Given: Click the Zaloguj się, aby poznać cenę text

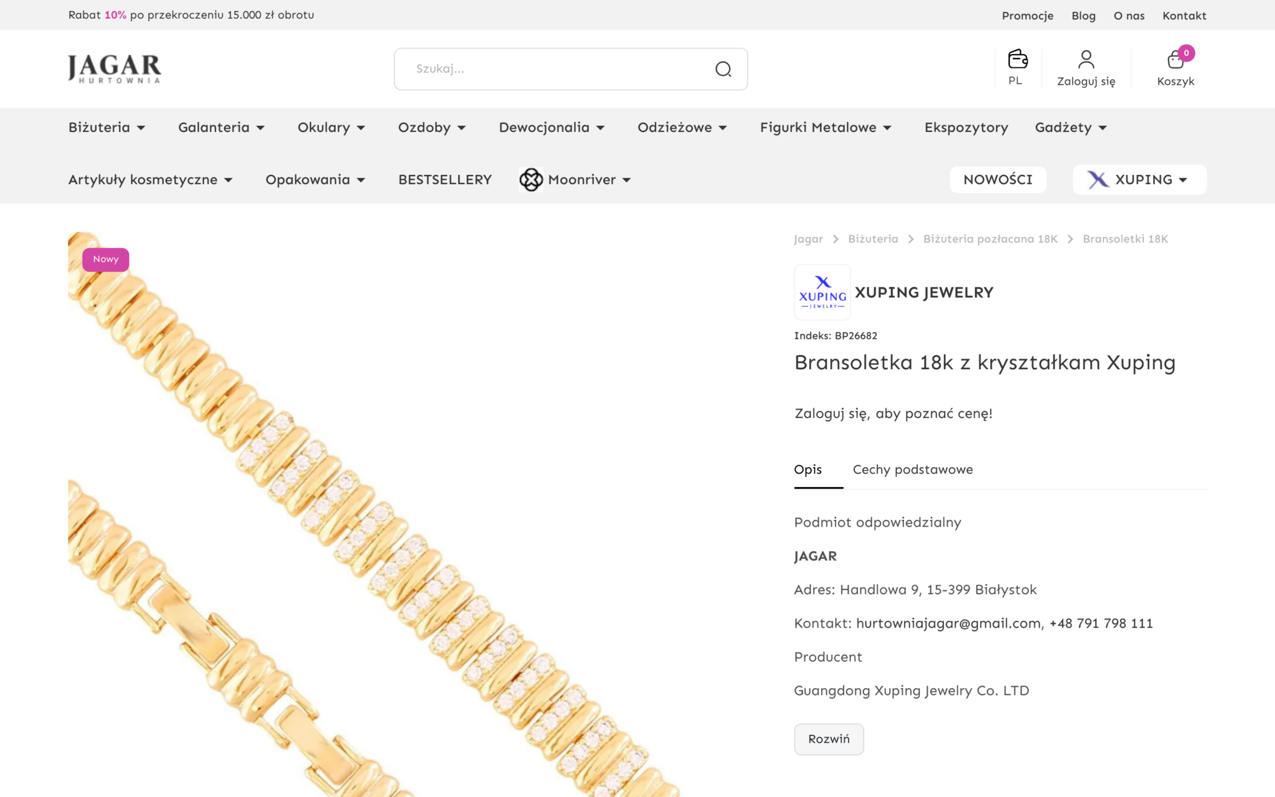Looking at the screenshot, I should click(893, 414).
